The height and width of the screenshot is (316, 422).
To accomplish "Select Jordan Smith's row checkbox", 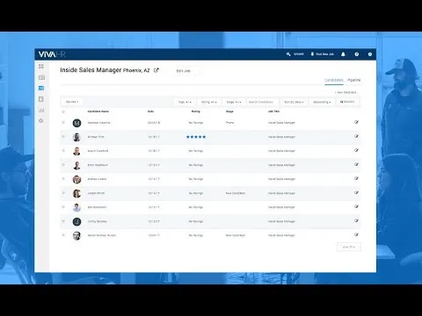I will pyautogui.click(x=63, y=192).
